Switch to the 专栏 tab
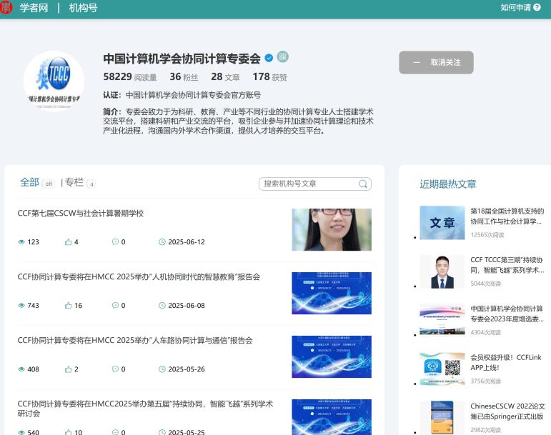The width and height of the screenshot is (551, 435). click(x=74, y=182)
